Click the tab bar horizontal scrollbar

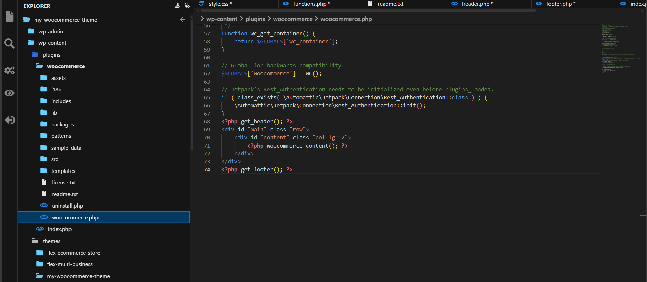click(x=368, y=10)
